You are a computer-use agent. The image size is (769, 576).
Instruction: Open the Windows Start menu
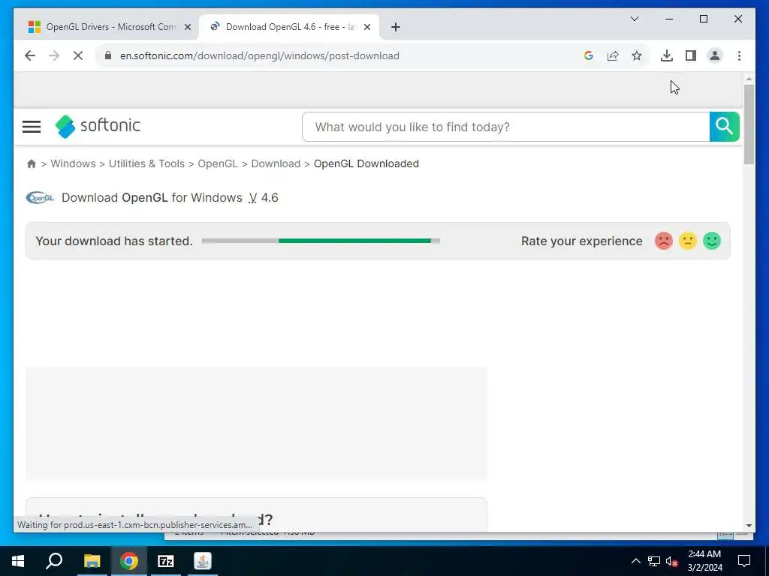tap(18, 561)
